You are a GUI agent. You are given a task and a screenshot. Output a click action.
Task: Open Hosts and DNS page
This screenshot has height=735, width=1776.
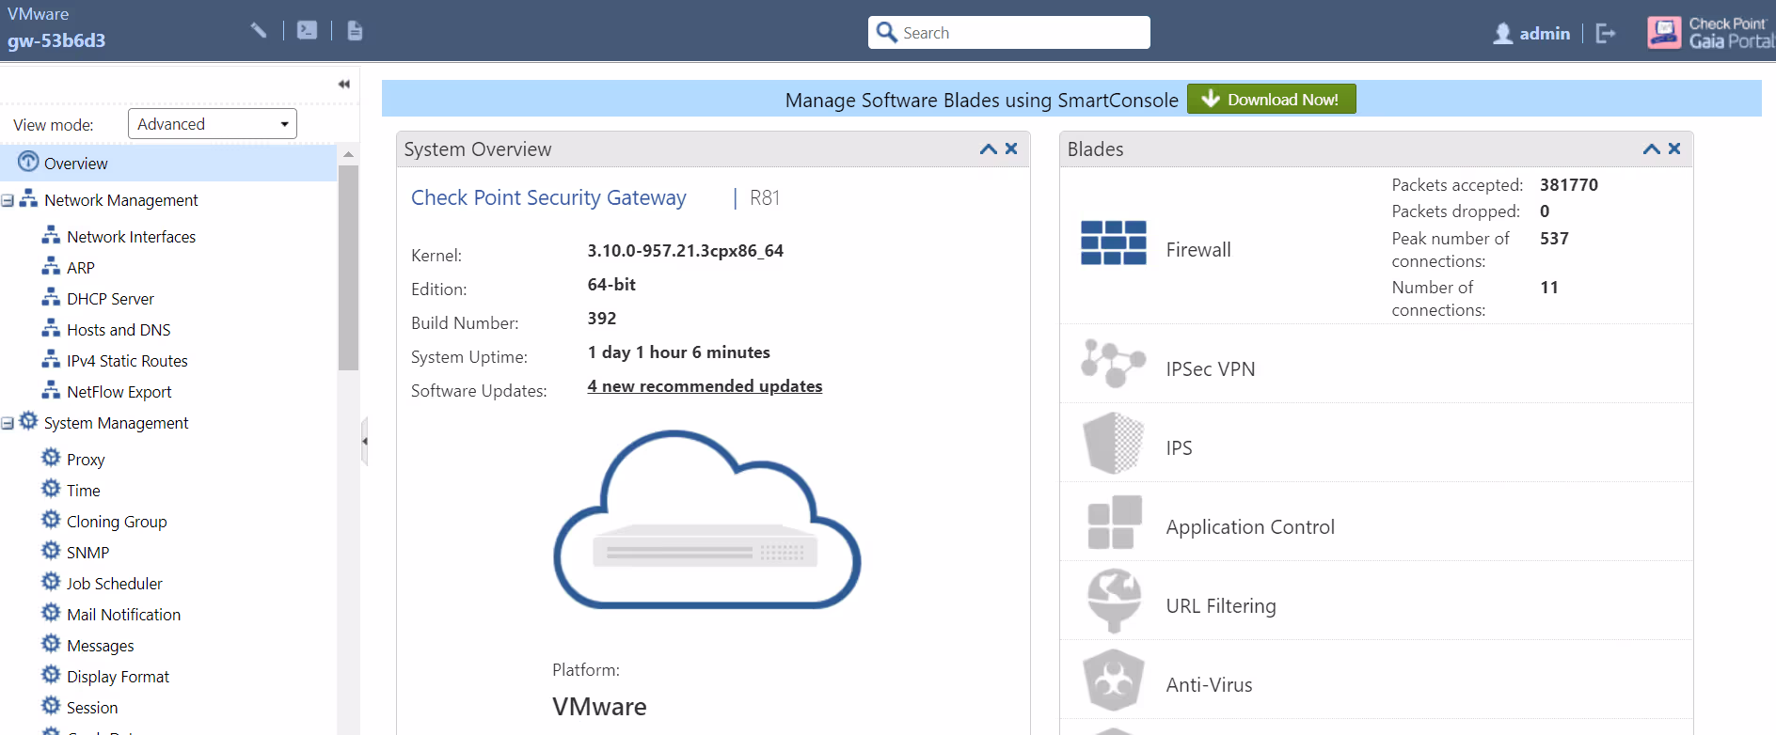pos(119,330)
